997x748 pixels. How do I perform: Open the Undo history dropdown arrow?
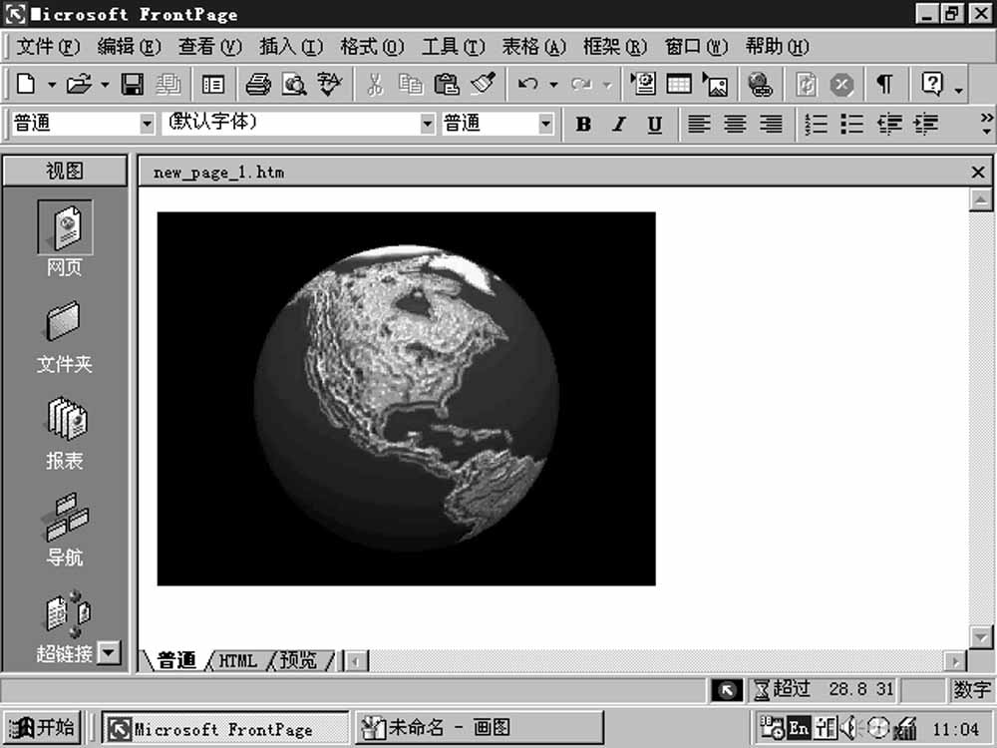[x=553, y=84]
